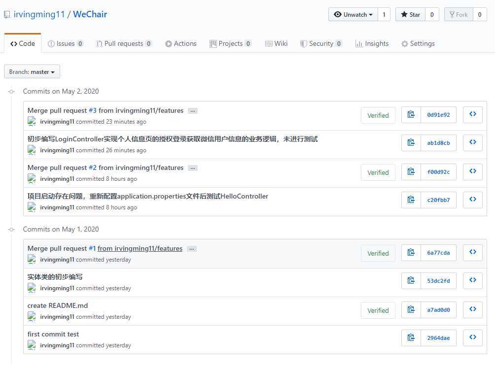495x368 pixels.
Task: Copy full SHA for commit a7ad0d0
Action: coord(411,310)
